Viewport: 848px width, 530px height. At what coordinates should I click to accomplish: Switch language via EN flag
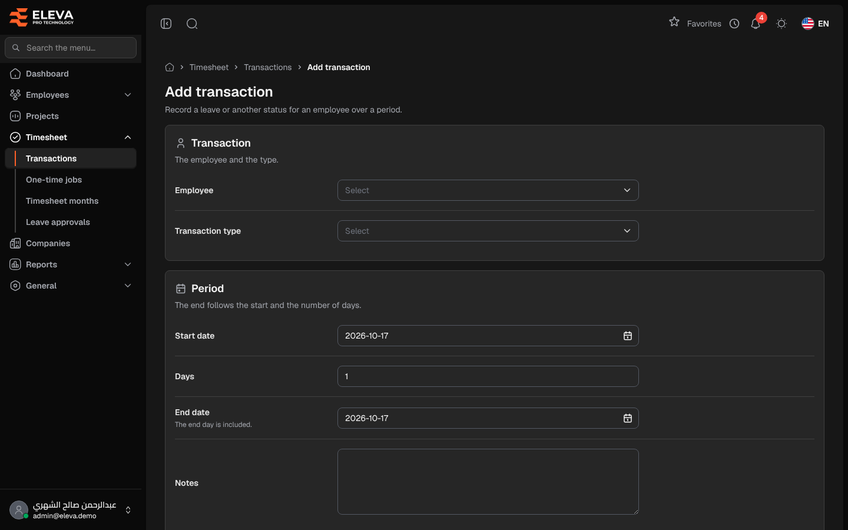click(816, 24)
